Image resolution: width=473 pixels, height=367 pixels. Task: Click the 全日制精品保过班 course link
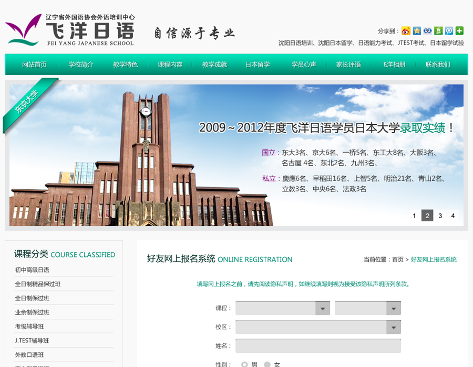pyautogui.click(x=38, y=284)
